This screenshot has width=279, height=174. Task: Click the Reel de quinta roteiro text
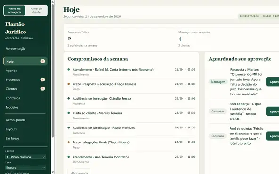click(246, 136)
